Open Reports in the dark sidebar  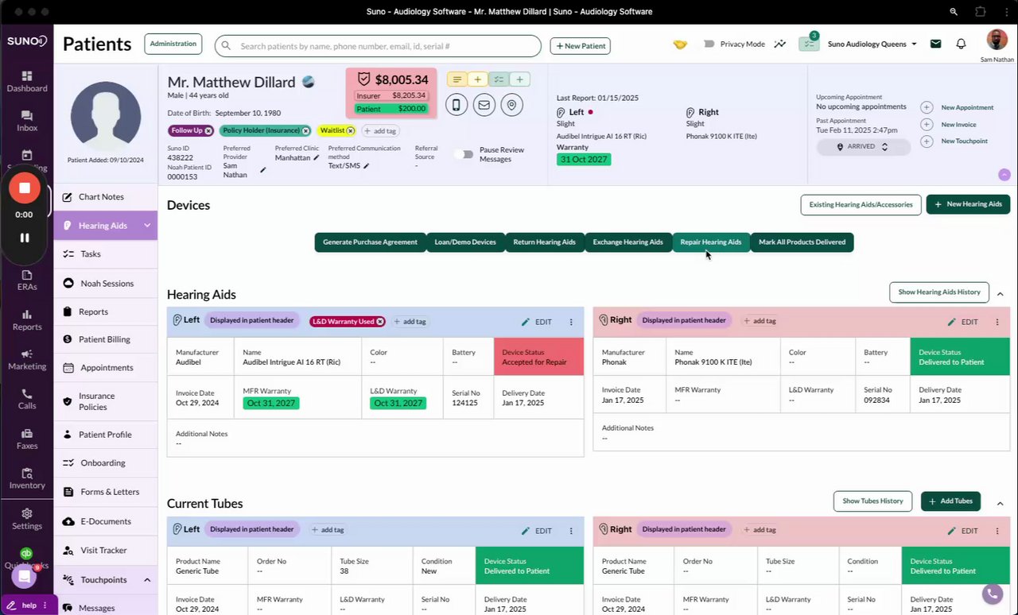pyautogui.click(x=27, y=319)
